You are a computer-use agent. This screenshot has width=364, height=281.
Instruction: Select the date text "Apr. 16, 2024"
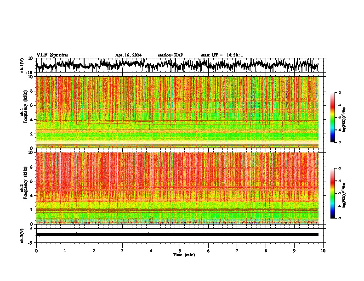click(128, 55)
